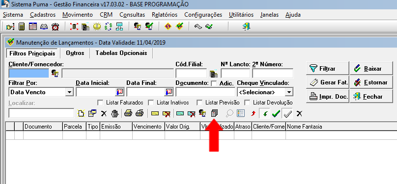397x184 pixels.
Task: Check Listar Inativos option
Action: click(x=151, y=103)
